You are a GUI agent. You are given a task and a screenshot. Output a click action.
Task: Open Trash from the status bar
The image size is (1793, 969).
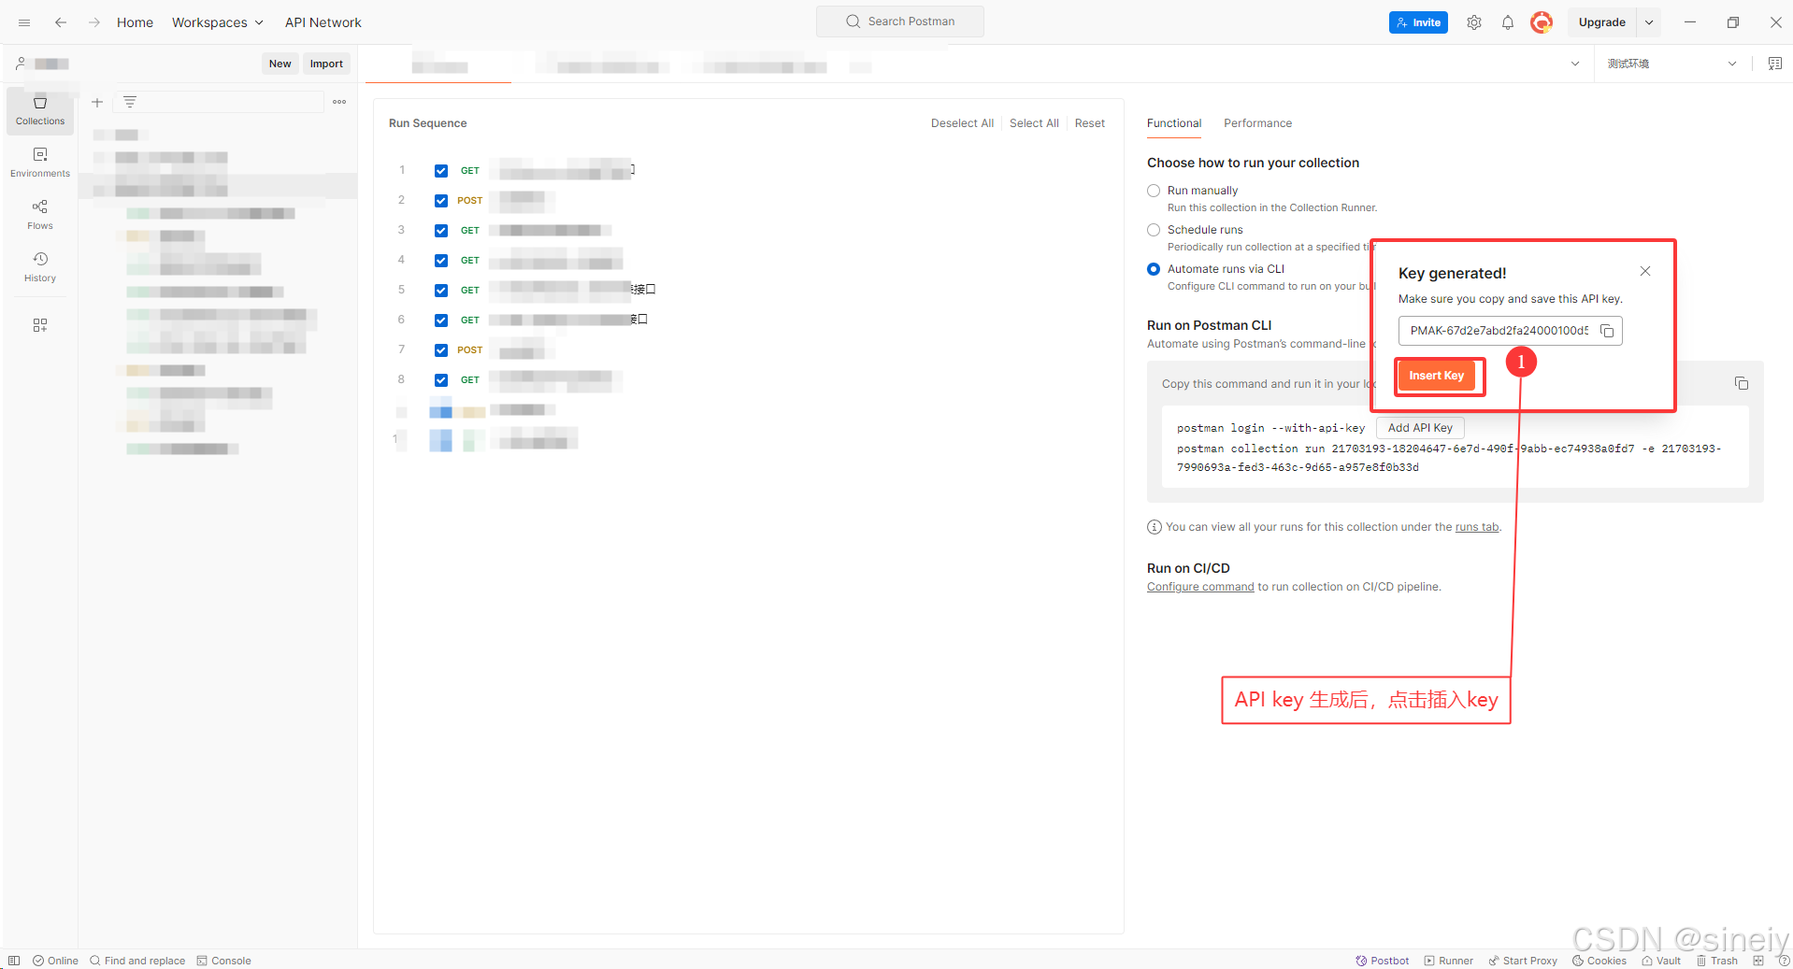[x=1716, y=961]
